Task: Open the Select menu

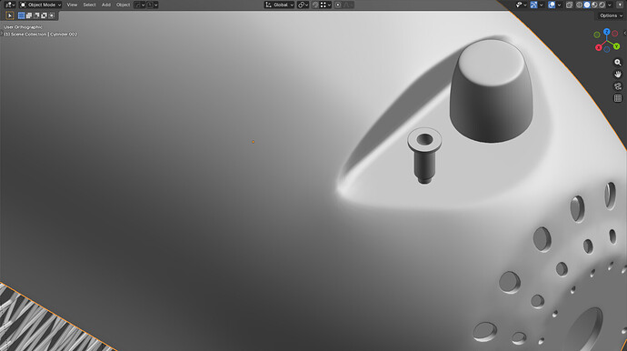Action: point(89,5)
